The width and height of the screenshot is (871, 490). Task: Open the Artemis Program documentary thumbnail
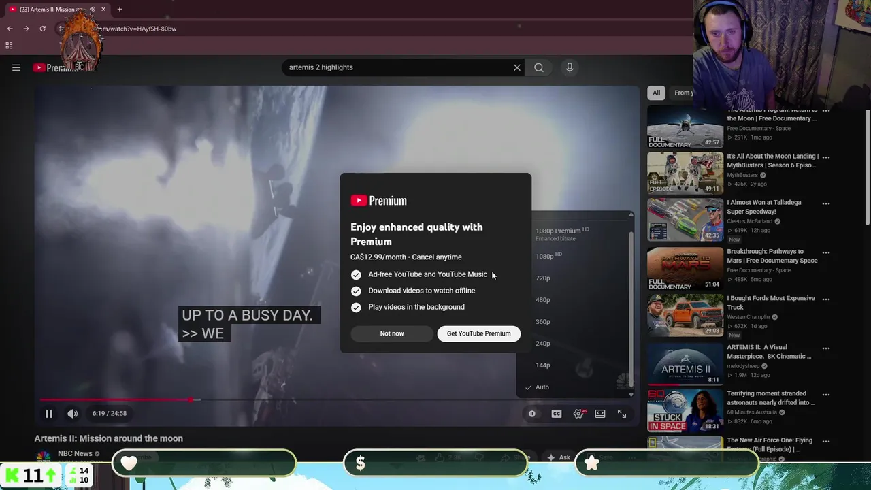(x=685, y=127)
